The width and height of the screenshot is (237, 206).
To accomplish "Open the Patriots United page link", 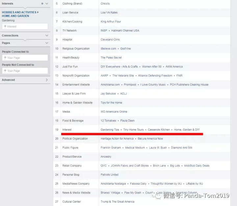I will tap(110, 175).
